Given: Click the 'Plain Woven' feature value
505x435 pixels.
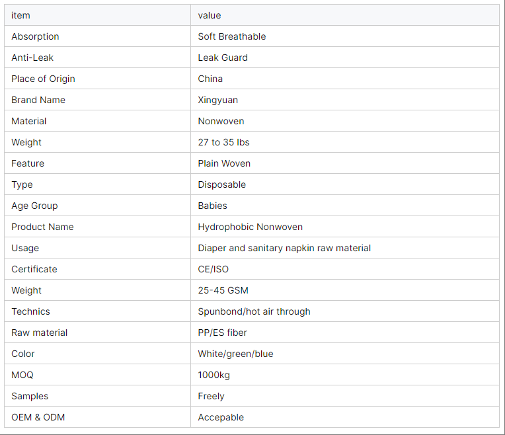Looking at the screenshot, I should point(224,163).
